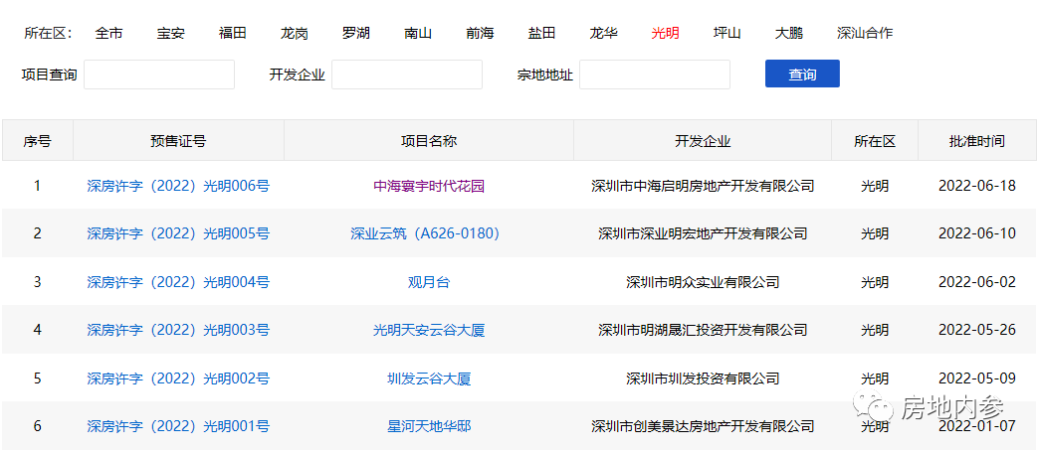Open permit 深房许字（2022）光明003号
This screenshot has width=1037, height=453.
(x=178, y=330)
